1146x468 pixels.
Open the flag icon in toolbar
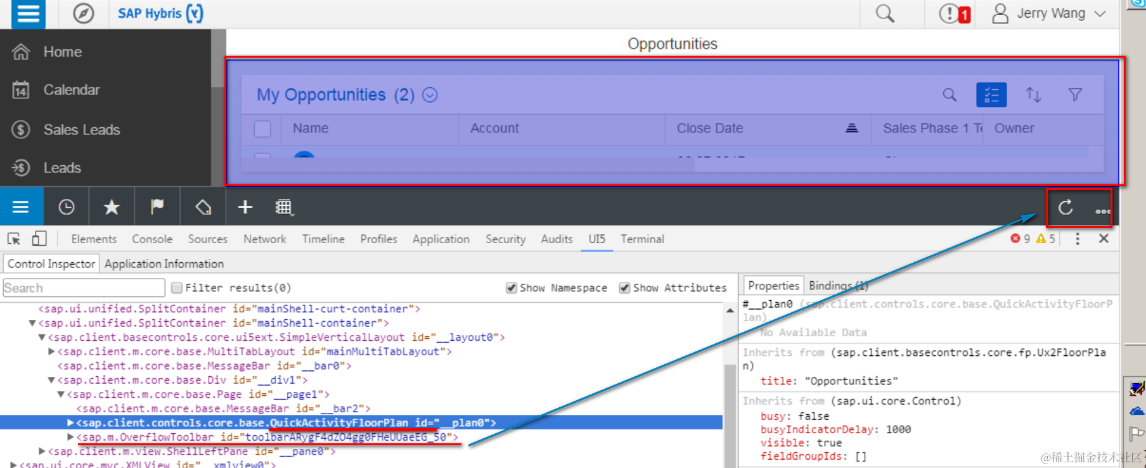pyautogui.click(x=157, y=207)
